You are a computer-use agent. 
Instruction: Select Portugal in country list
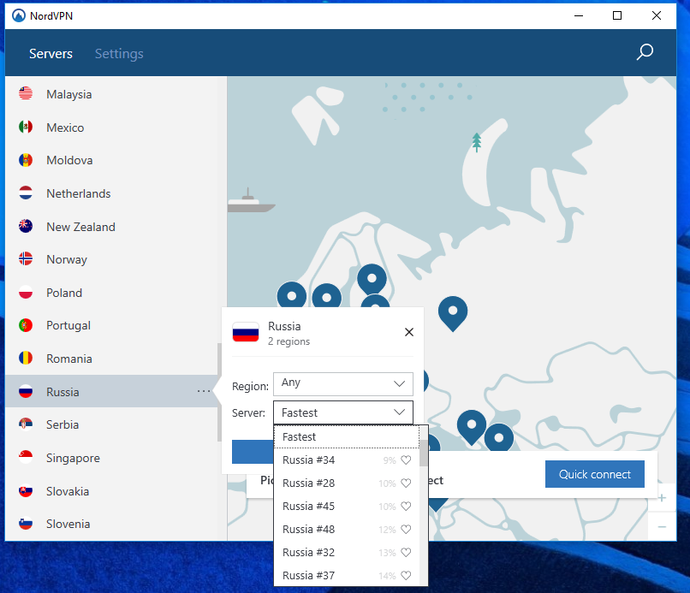(x=112, y=325)
